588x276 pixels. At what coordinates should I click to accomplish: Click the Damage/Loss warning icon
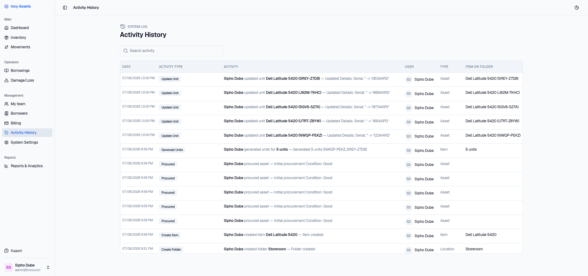6,80
